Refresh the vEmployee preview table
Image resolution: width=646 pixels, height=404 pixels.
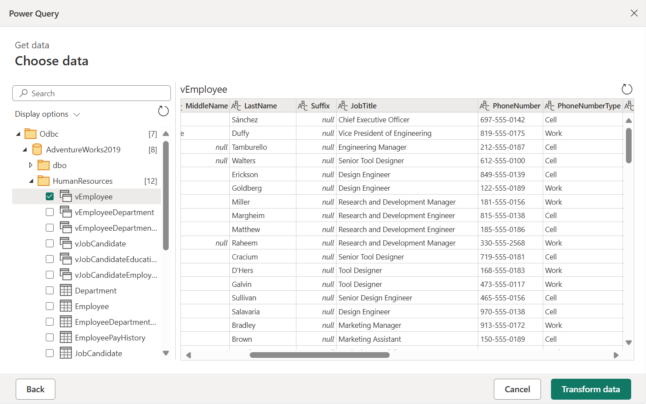click(x=626, y=89)
